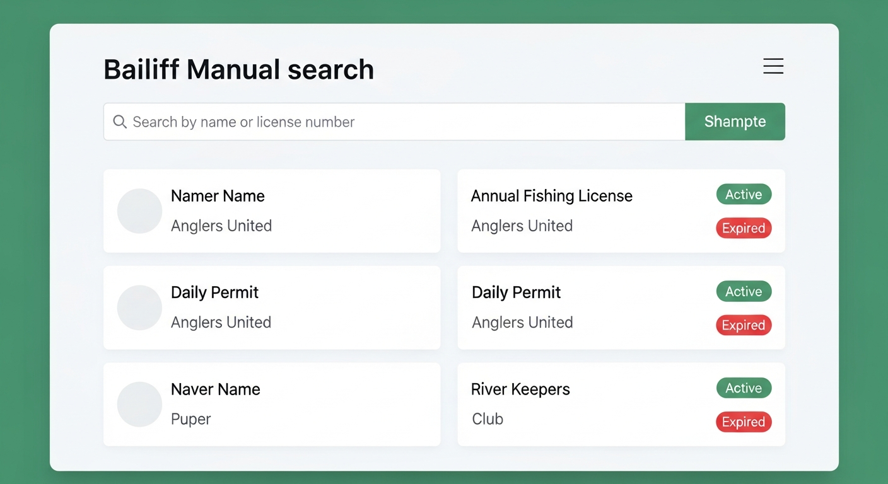Focus the search by name or license field
888x484 pixels.
[394, 122]
